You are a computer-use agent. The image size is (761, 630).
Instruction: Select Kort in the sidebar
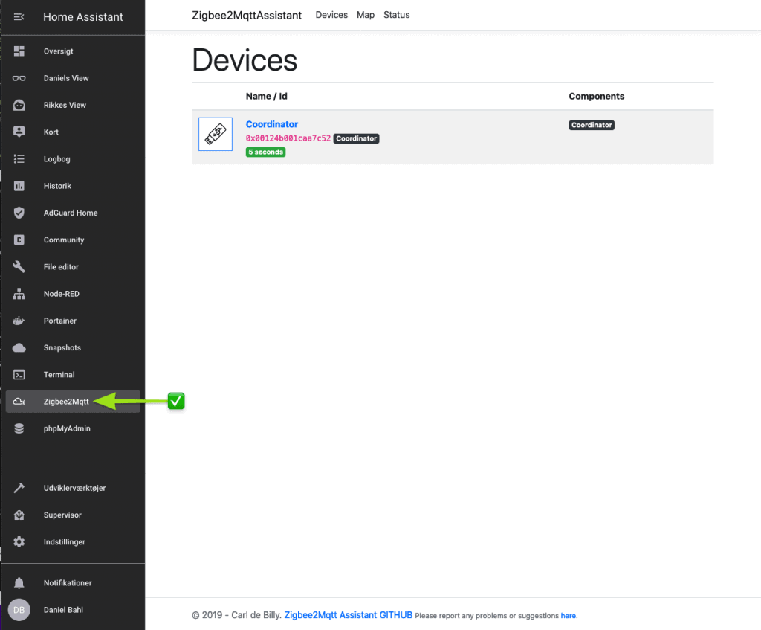(51, 132)
